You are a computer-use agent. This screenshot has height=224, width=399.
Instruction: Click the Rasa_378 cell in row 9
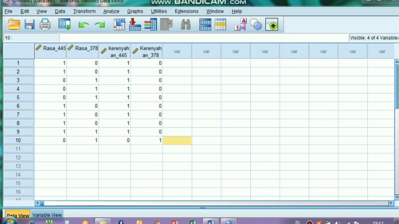83,132
